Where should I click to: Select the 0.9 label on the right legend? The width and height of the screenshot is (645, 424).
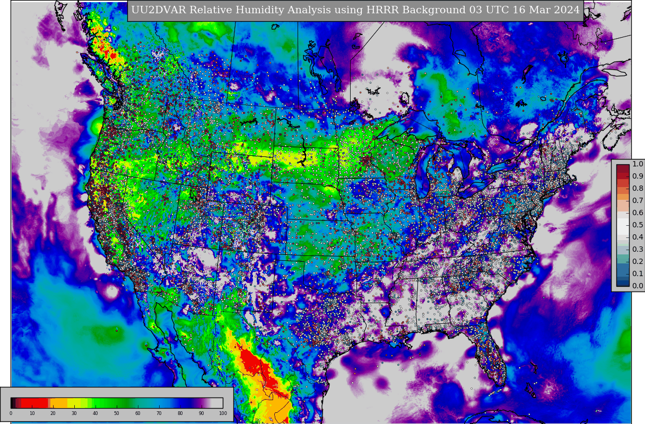point(637,176)
